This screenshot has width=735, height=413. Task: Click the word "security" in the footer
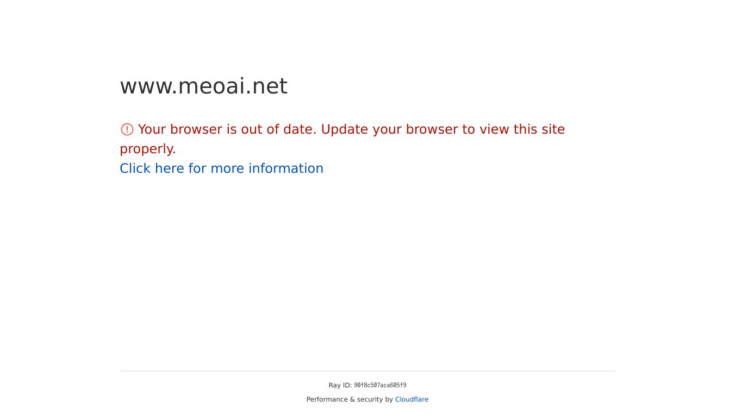tap(370, 399)
